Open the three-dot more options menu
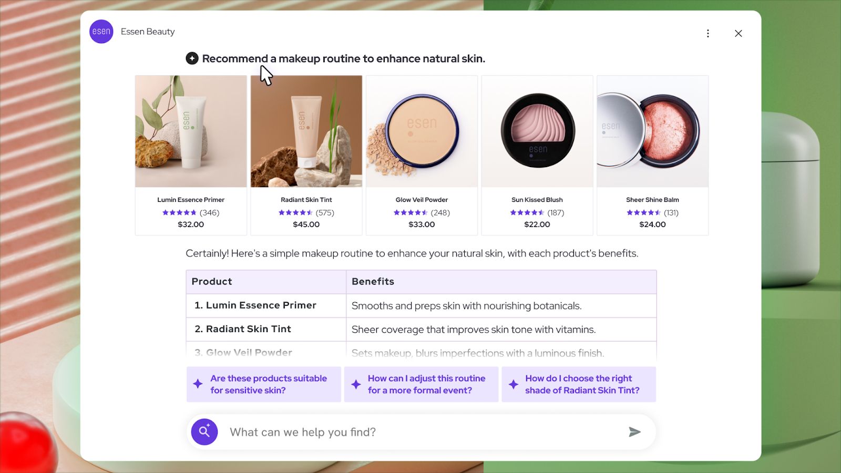 (x=708, y=34)
